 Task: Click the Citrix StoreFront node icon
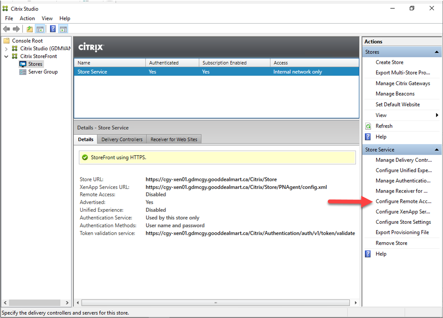15,56
